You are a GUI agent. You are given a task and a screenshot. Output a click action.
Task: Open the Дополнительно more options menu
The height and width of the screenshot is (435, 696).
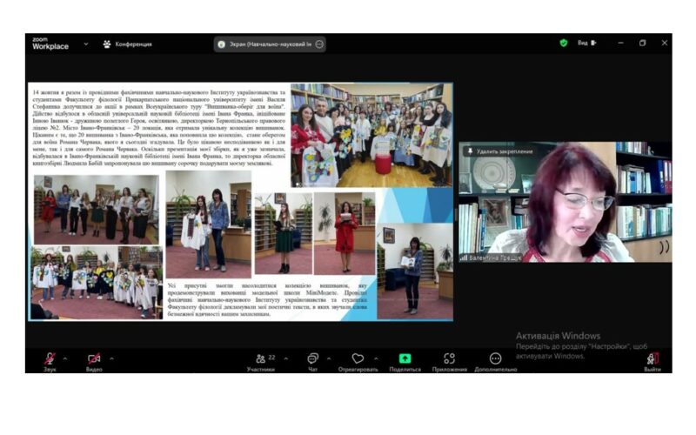[495, 359]
